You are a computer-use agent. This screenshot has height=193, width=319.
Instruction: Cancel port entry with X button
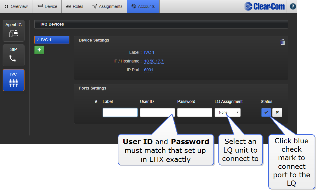tap(277, 112)
